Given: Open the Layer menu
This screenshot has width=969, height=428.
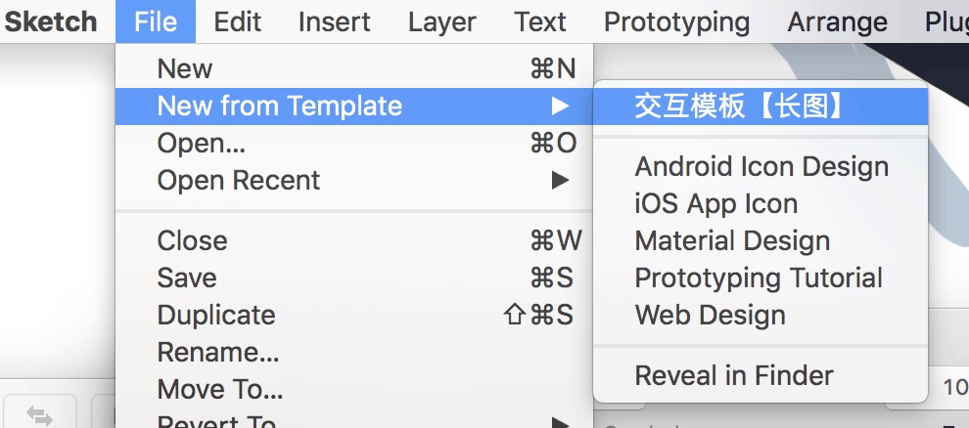Looking at the screenshot, I should point(442,21).
